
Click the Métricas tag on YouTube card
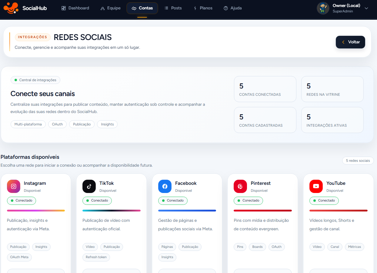pos(355,247)
